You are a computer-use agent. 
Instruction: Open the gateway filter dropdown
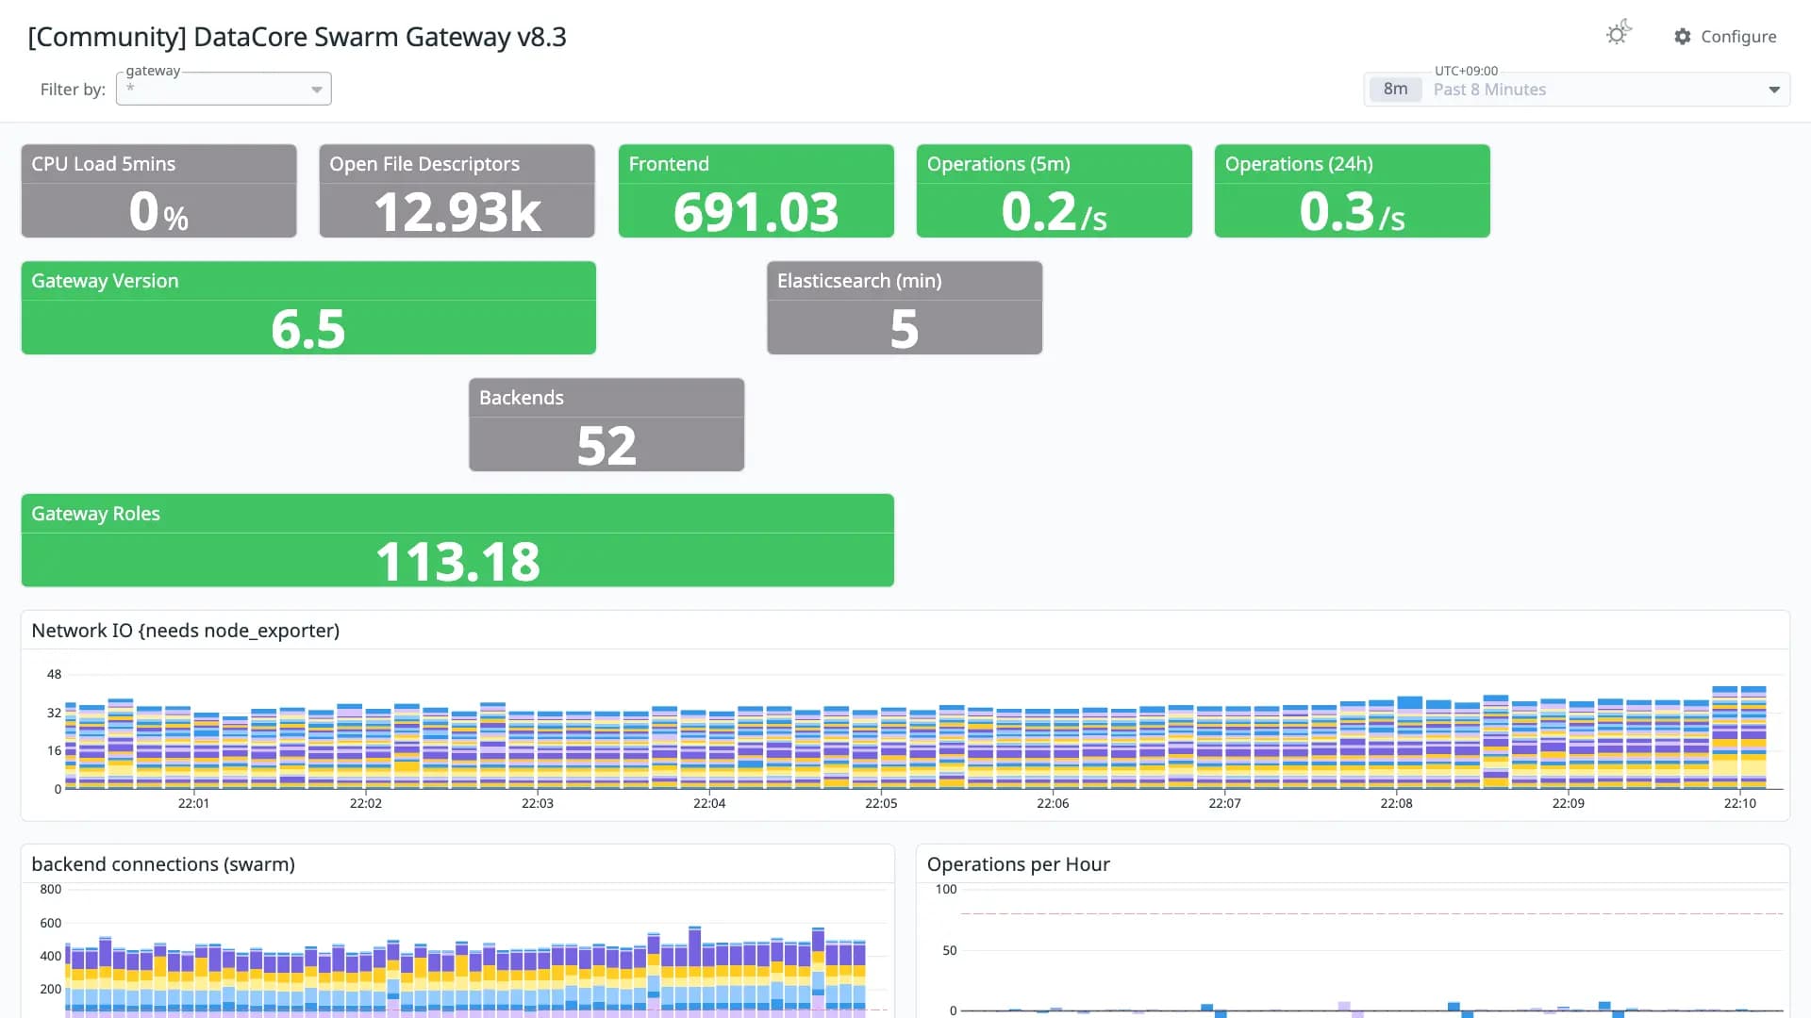[x=224, y=89]
